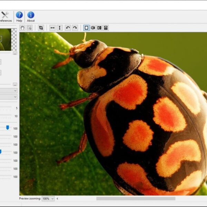Open the Preview zooming 100% dropdown
The height and width of the screenshot is (207, 207).
[48, 199]
